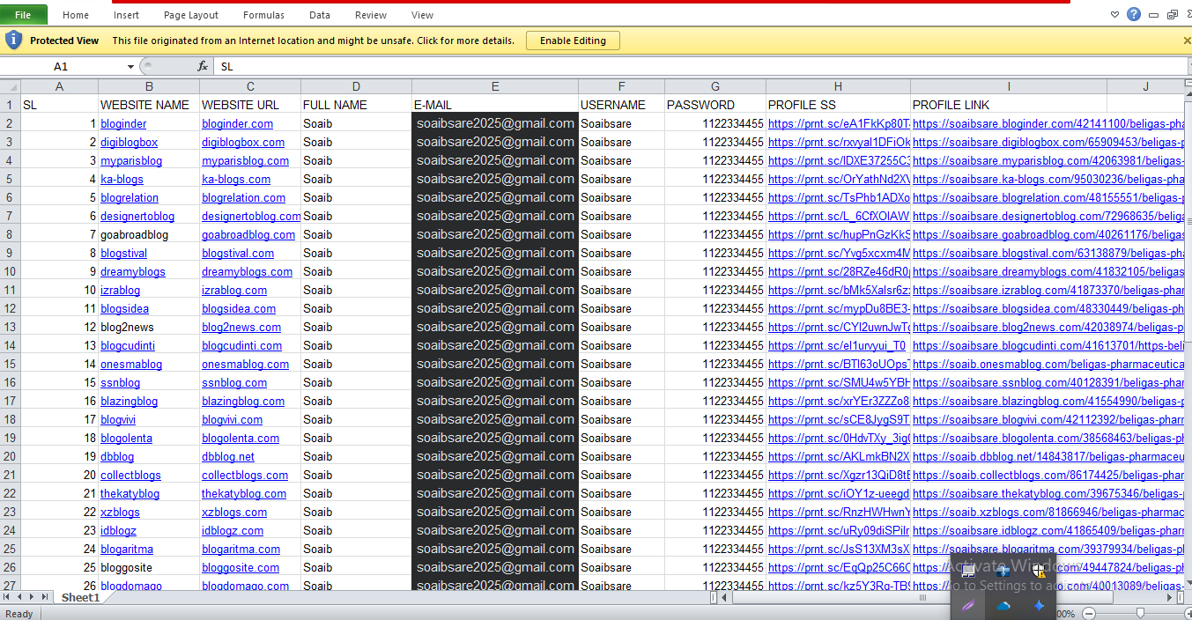The image size is (1192, 620).
Task: Click the Protected View message text for details
Action: (313, 41)
